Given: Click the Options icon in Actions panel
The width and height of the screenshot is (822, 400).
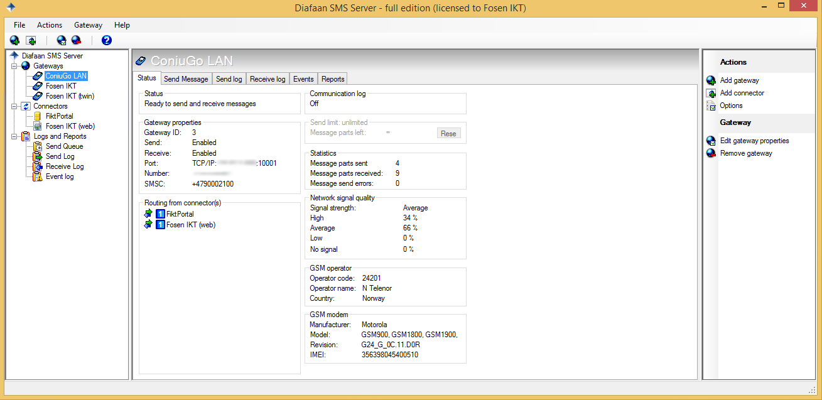Looking at the screenshot, I should pyautogui.click(x=711, y=105).
